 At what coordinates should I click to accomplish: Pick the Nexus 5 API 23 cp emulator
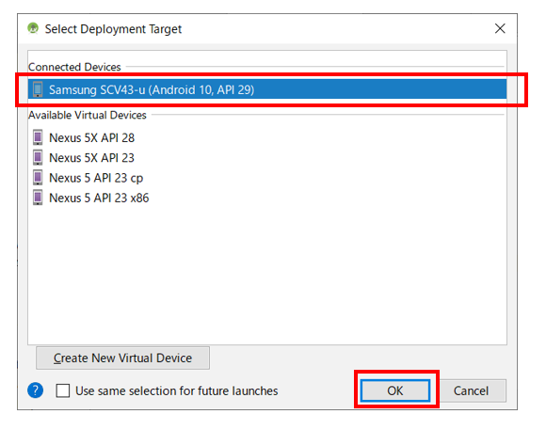click(96, 178)
